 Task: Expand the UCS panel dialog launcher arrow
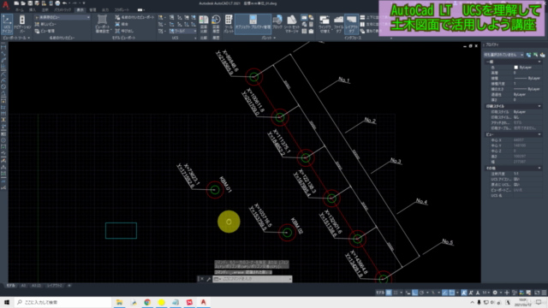(x=195, y=38)
